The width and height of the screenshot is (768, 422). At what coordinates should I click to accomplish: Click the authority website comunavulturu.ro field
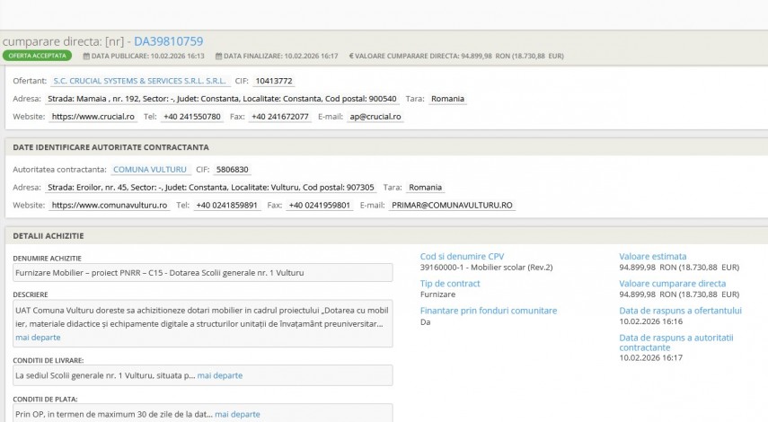(110, 205)
